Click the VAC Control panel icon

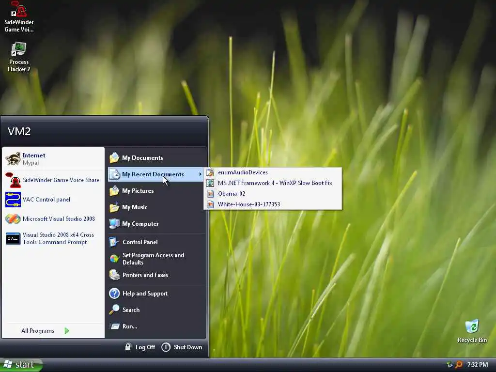[x=13, y=200]
